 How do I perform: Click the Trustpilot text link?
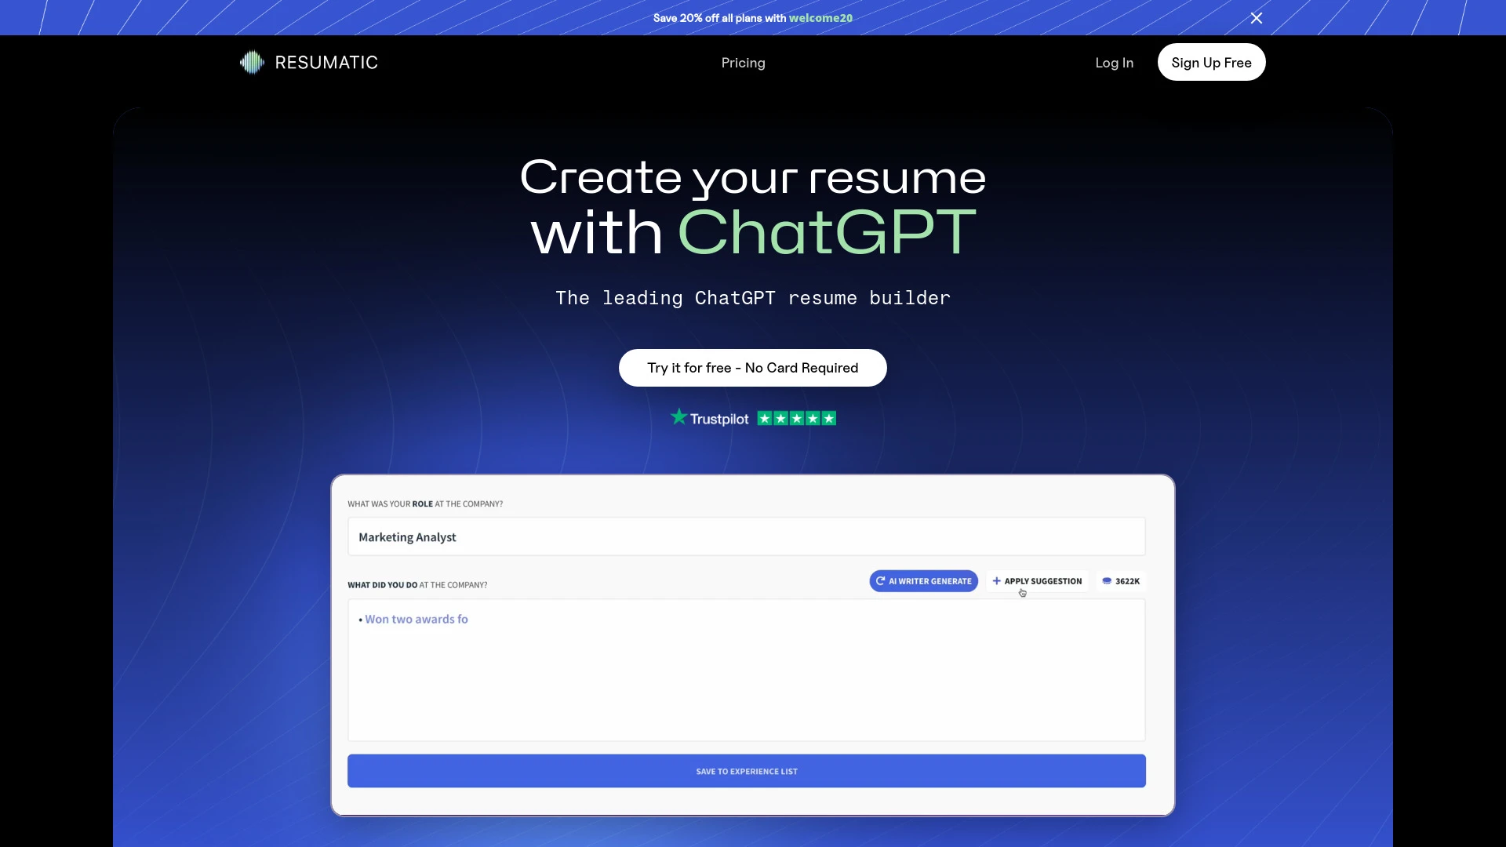(718, 418)
